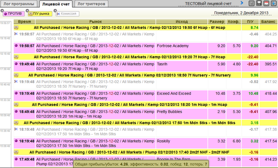Screen dimensions: 278x168
Task: Click market icon on Plump 2m2f NHF summary row
Action: (x=16, y=152)
